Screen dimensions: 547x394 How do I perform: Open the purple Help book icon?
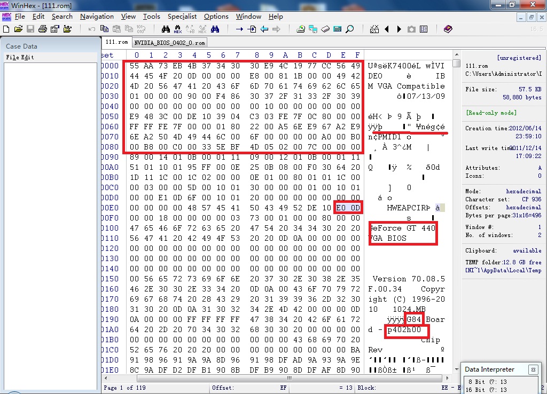[x=448, y=29]
